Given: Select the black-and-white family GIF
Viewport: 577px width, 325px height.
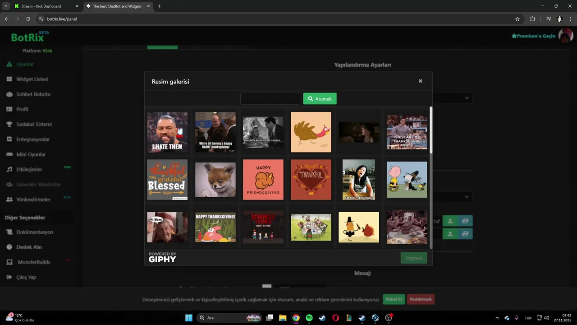Looking at the screenshot, I should pyautogui.click(x=263, y=132).
